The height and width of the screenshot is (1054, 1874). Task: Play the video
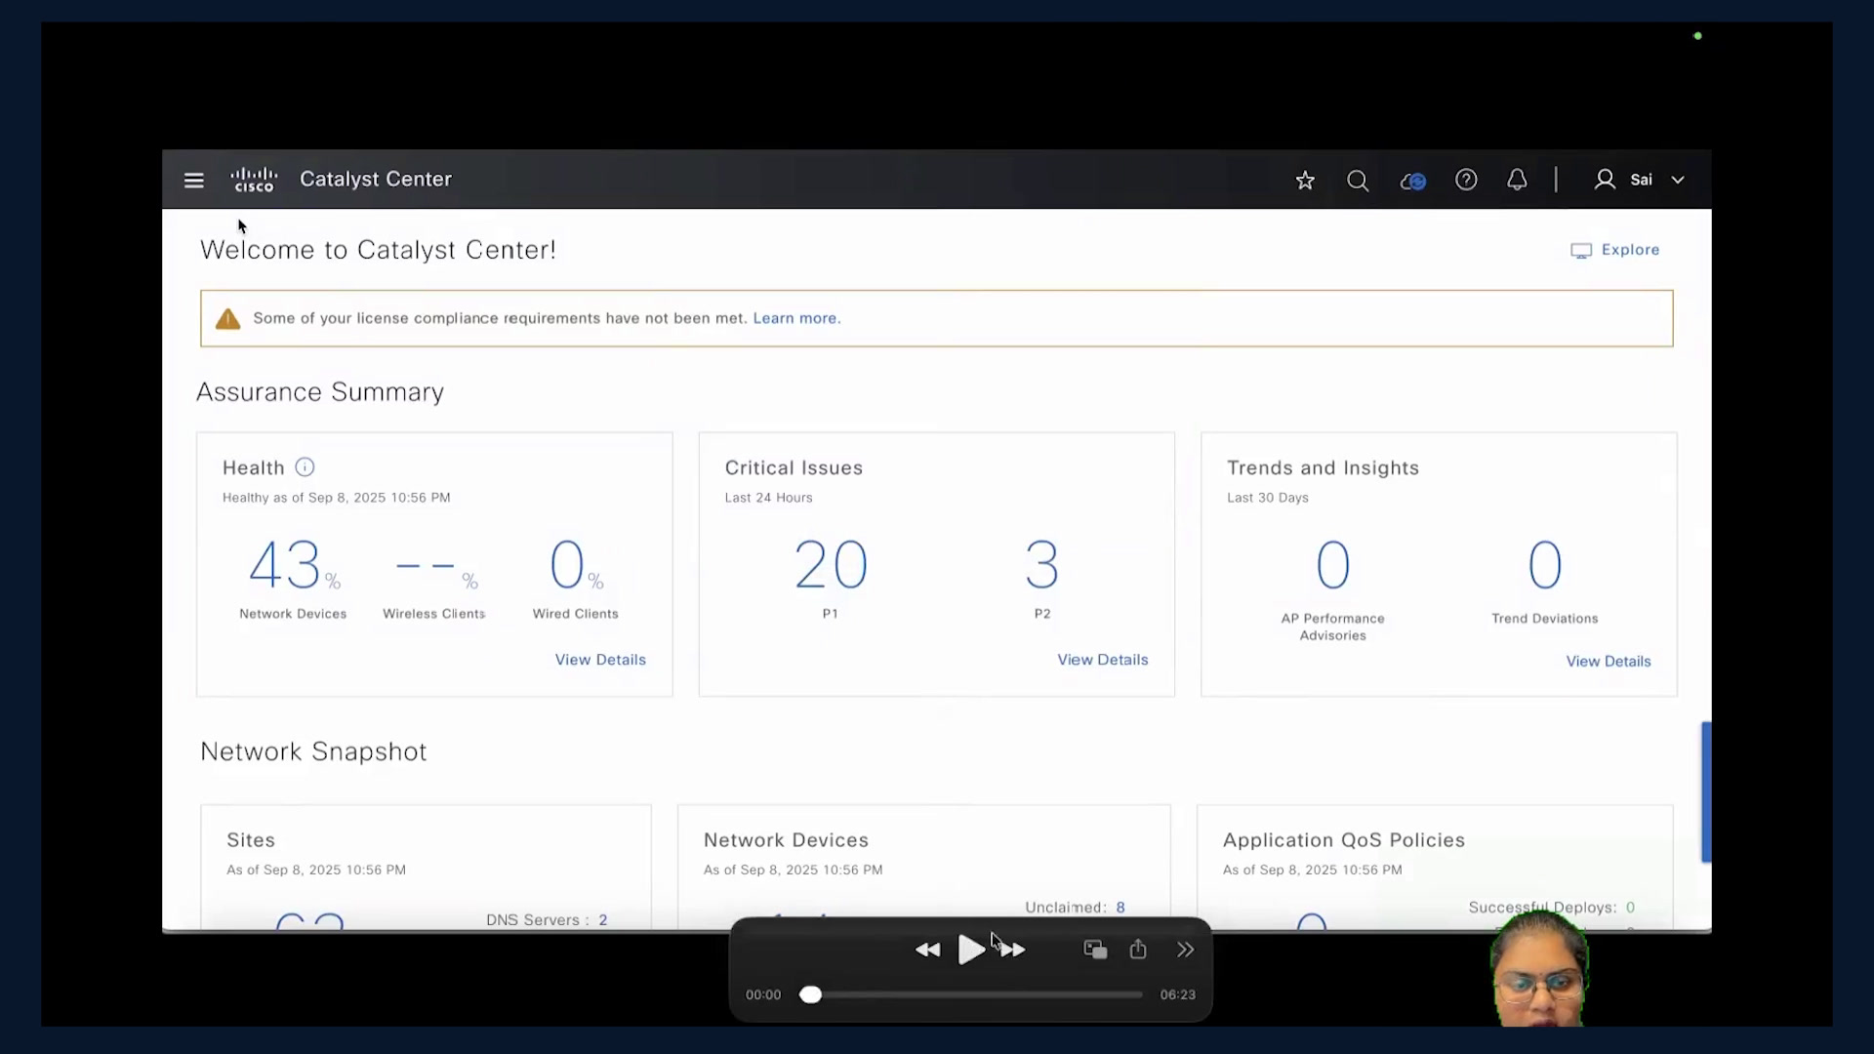point(971,950)
